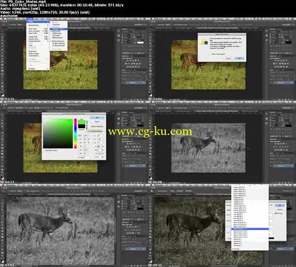Click the new green color swatch in Color Picker
Image resolution: width=296 pixels, height=267 pixels.
[82, 123]
